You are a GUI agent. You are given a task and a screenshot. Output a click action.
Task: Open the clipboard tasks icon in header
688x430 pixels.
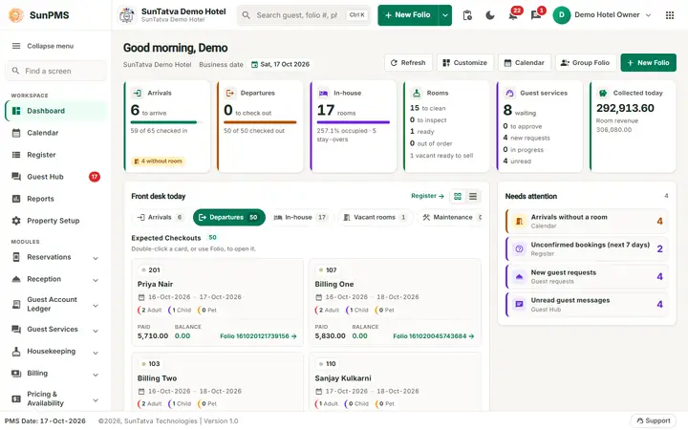tap(467, 15)
